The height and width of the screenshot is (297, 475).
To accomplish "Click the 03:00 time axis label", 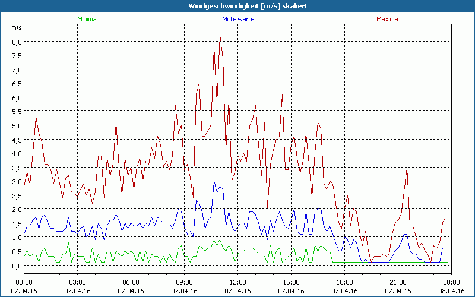I will click(x=77, y=282).
